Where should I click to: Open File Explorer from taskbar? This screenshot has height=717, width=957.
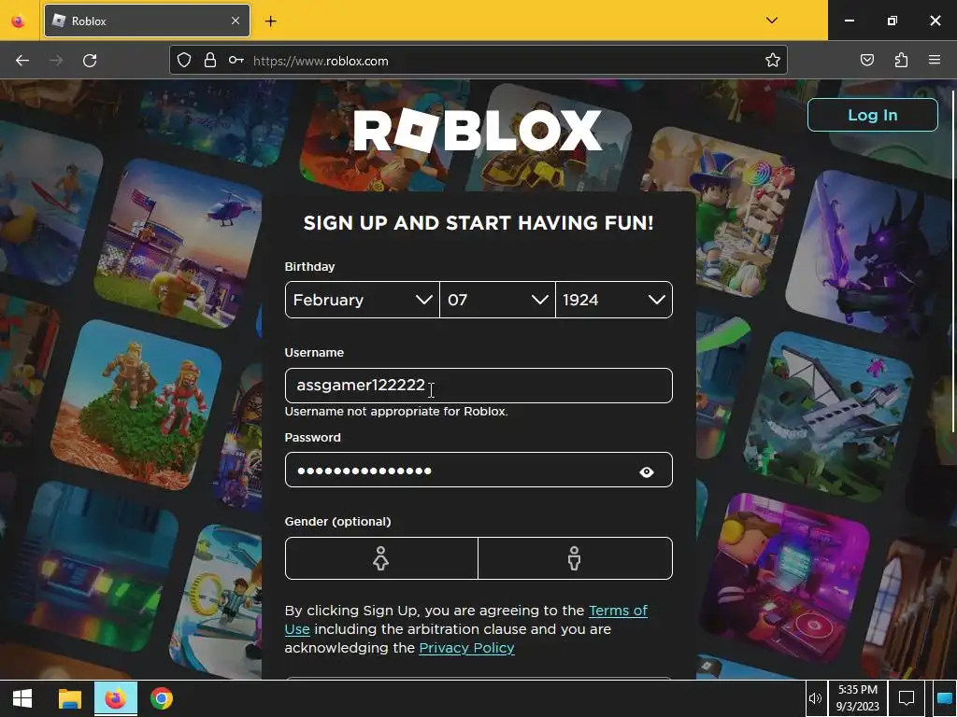coord(69,698)
